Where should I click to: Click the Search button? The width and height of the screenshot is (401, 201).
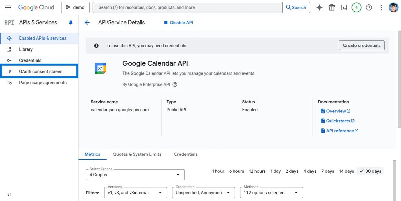coord(296,7)
